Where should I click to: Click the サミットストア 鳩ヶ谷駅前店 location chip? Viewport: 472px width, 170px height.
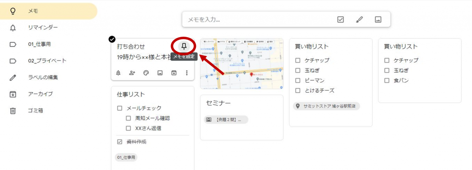tap(326, 106)
